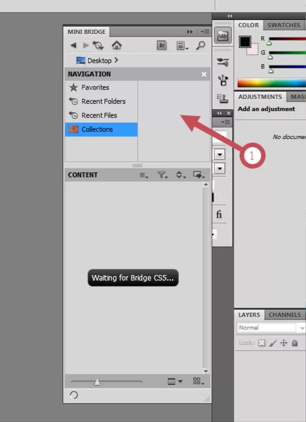
Task: Open the panel view options dropdown
Action: [182, 45]
